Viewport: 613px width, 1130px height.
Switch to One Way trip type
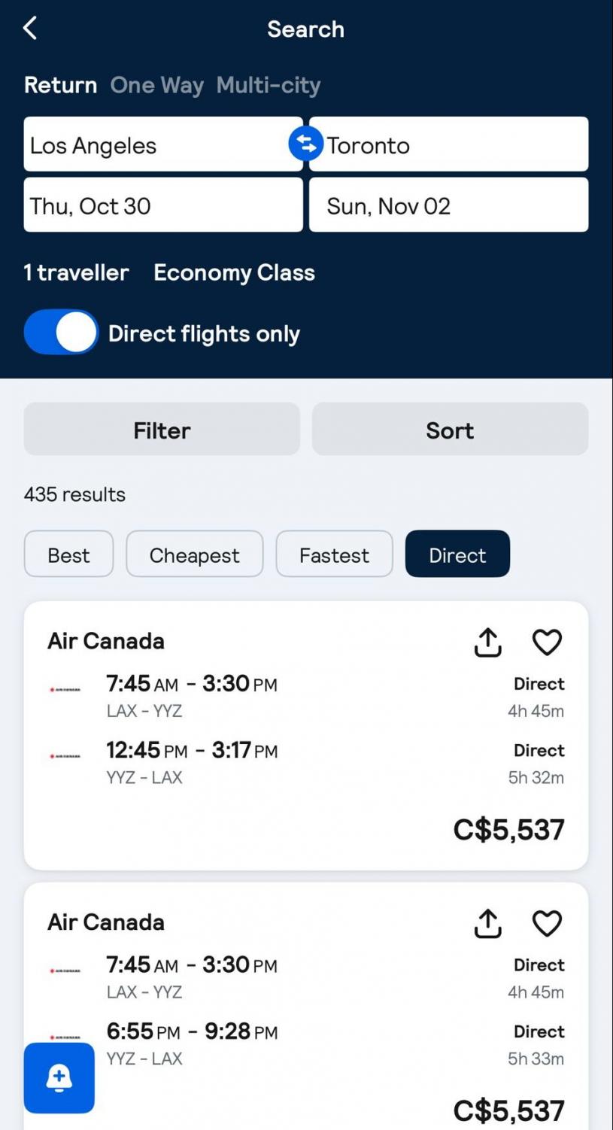coord(156,85)
